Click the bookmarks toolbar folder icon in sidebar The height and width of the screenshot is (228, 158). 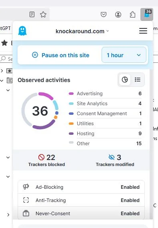(10, 71)
